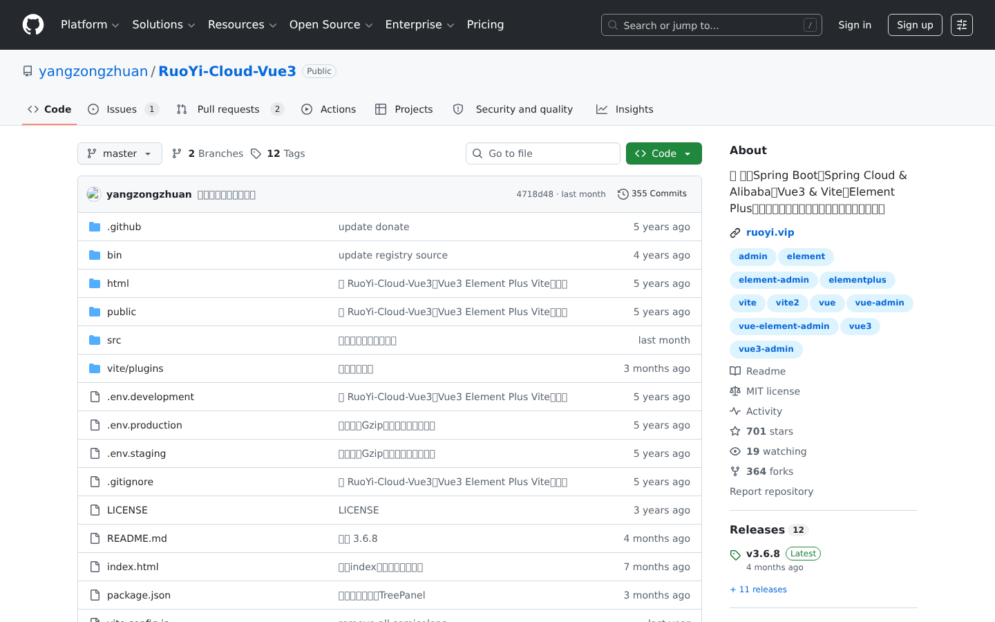The width and height of the screenshot is (995, 622).
Task: Open the yangzongzhuan owner link
Action: (x=93, y=71)
